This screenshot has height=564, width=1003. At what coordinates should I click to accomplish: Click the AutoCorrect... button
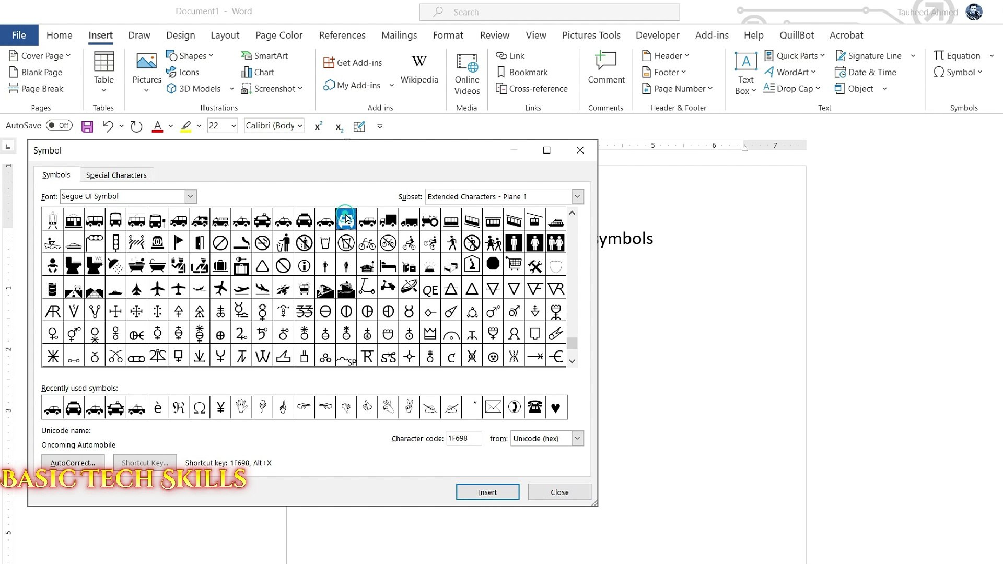pos(73,463)
